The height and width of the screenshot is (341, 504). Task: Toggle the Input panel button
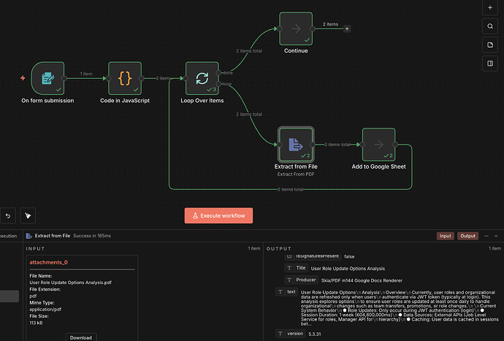[x=445, y=236]
